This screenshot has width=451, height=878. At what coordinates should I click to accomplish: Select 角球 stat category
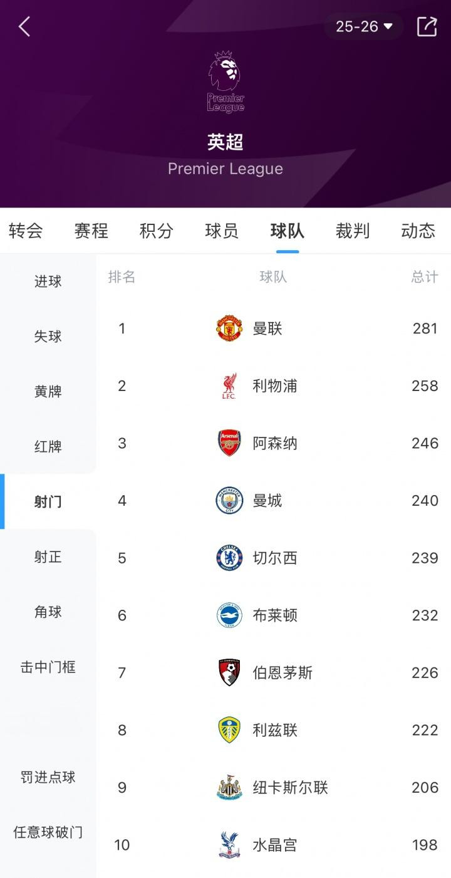[x=48, y=612]
